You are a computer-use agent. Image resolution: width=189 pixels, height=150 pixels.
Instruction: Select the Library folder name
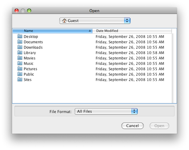click(30, 53)
